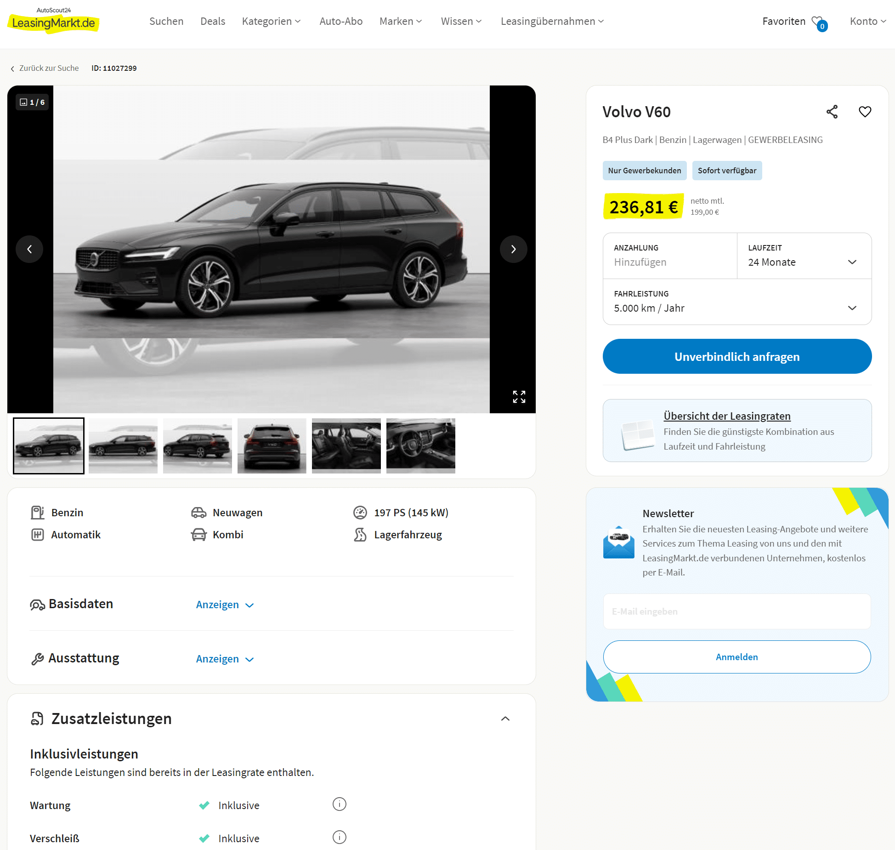Open the Wissen menu dropdown
Viewport: 895px width, 850px height.
tap(461, 21)
